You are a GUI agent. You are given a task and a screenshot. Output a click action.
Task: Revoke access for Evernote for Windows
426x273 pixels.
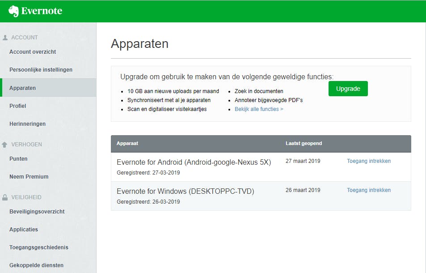coord(369,190)
